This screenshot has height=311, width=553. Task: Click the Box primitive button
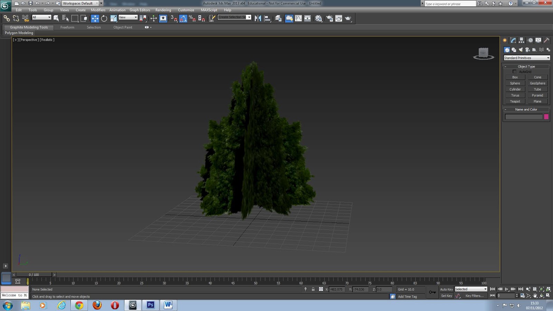pos(515,77)
